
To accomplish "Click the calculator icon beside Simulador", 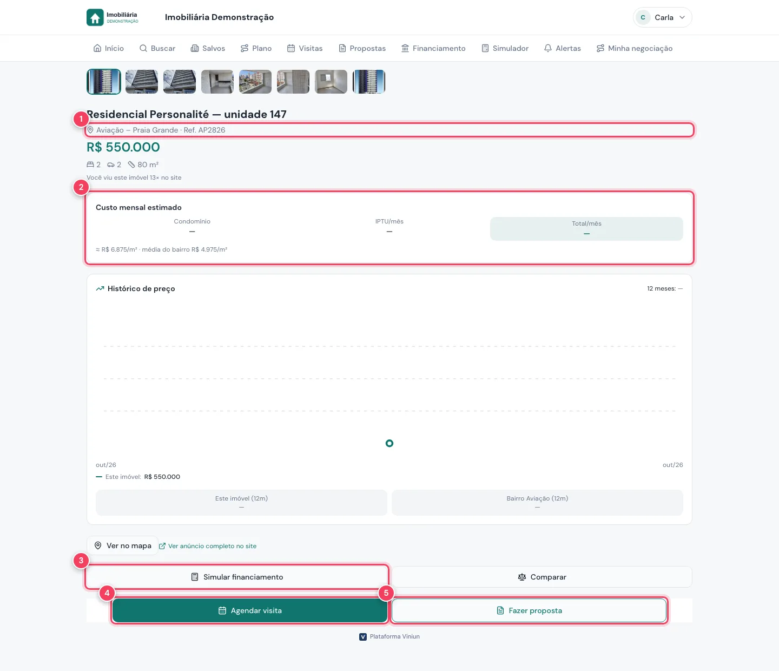I will [485, 48].
